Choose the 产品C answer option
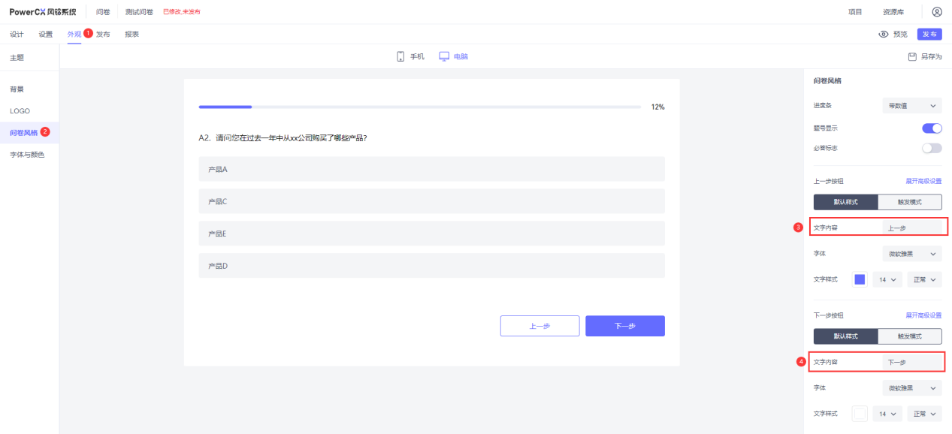 click(431, 201)
